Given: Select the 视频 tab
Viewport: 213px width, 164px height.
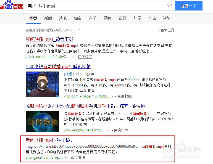Looking at the screenshot, I should (x=122, y=18).
